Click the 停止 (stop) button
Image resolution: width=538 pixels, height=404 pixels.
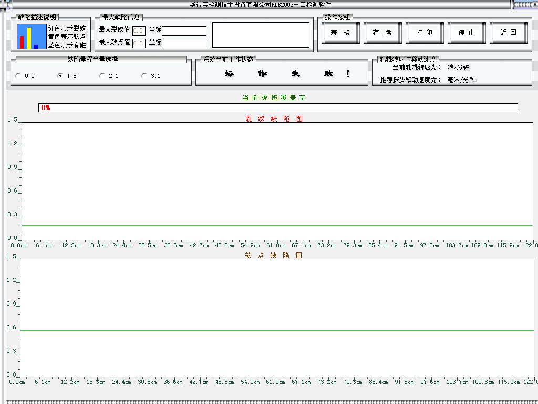[467, 33]
